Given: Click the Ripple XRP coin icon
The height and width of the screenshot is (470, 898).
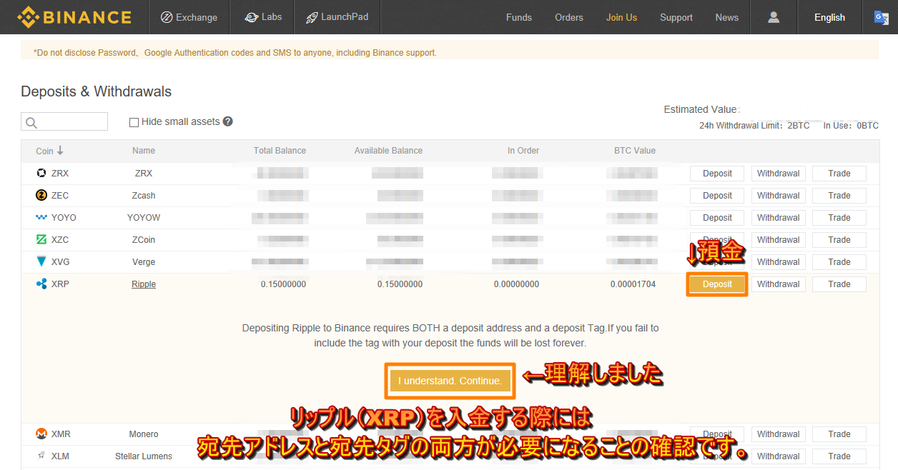Looking at the screenshot, I should 41,284.
